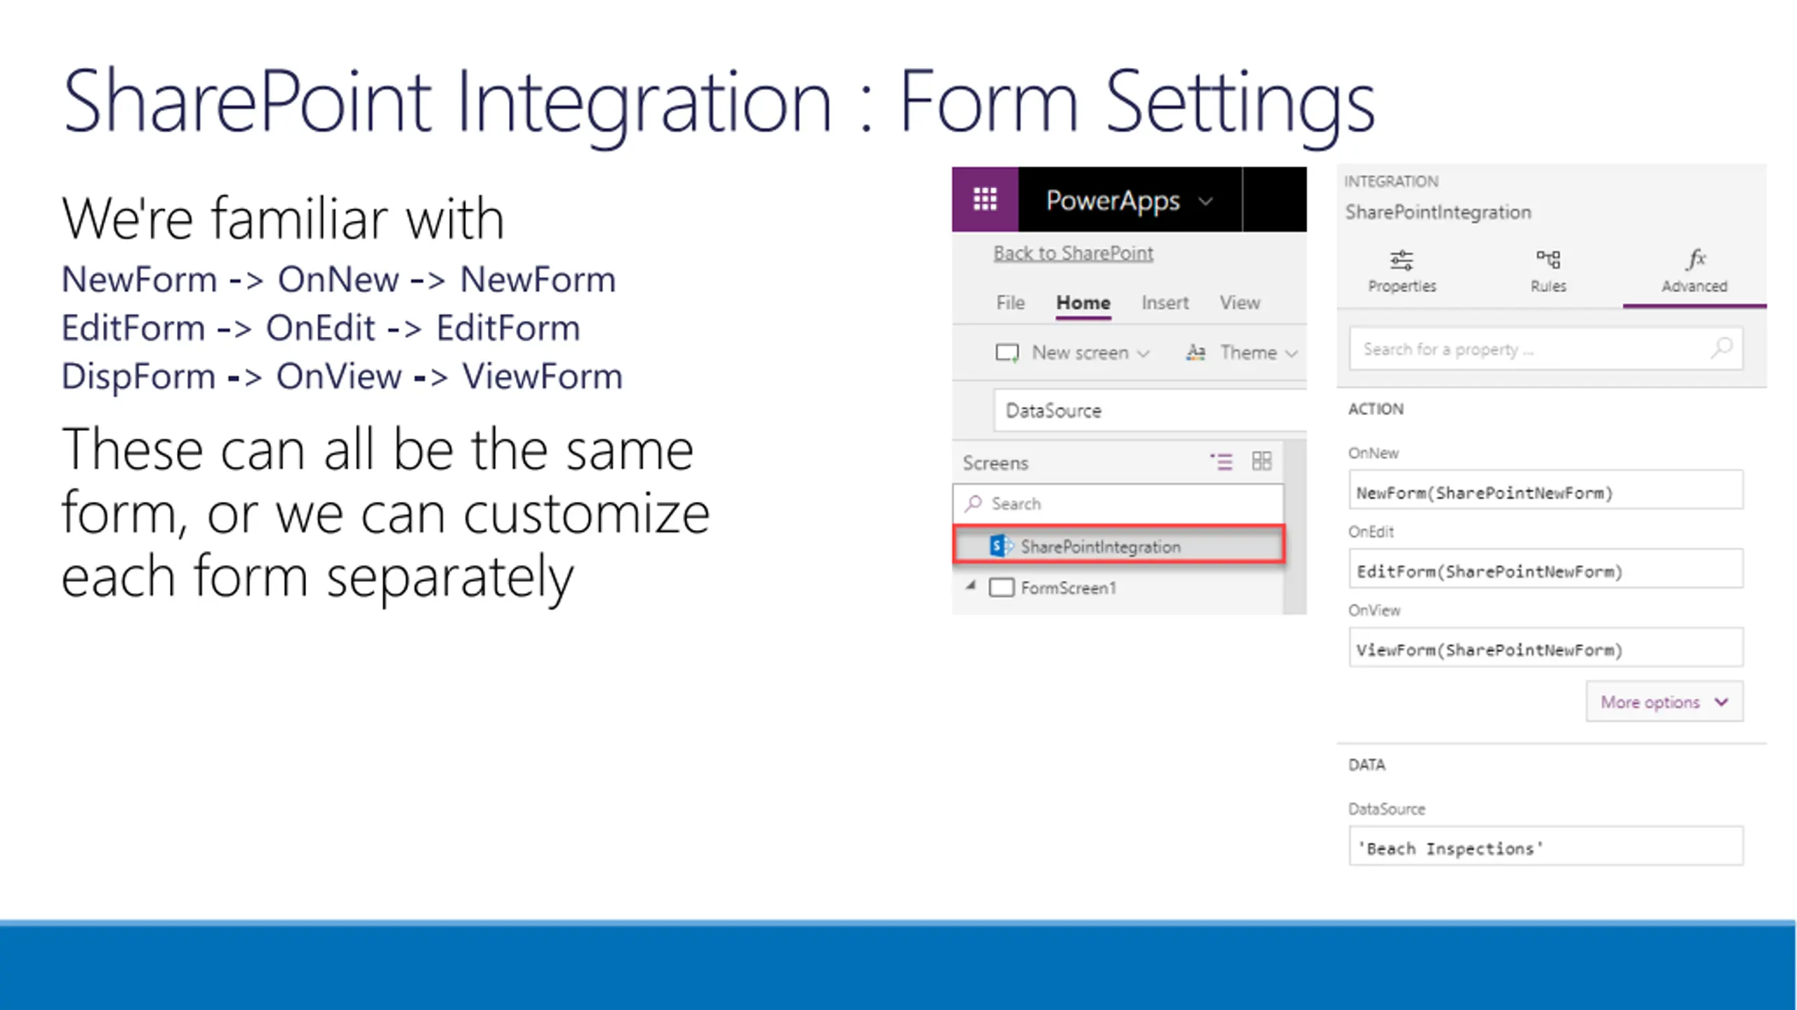Switch to the Home tab
The width and height of the screenshot is (1797, 1010).
coord(1083,303)
